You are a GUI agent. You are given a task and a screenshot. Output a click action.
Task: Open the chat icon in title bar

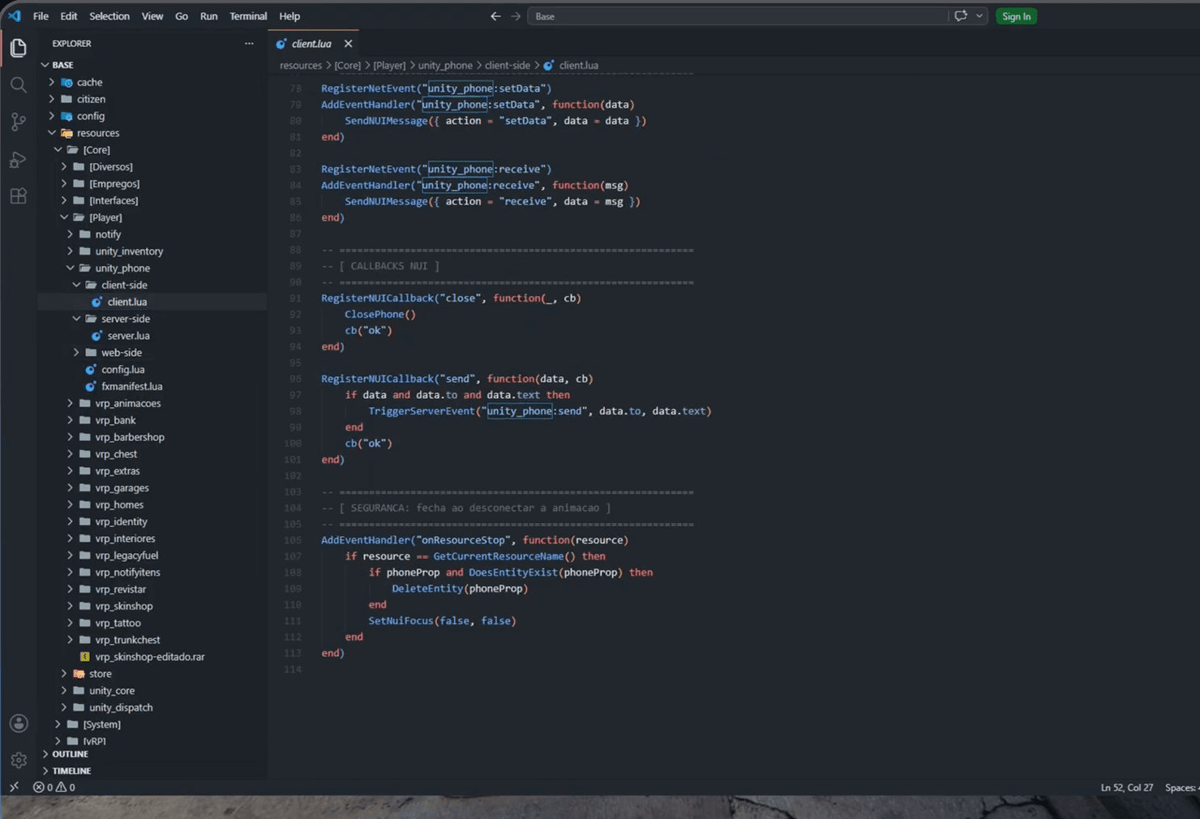coord(961,16)
